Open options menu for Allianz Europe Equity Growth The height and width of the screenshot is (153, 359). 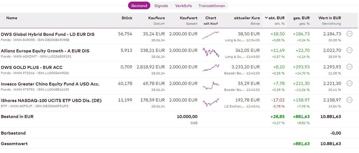(x=349, y=51)
